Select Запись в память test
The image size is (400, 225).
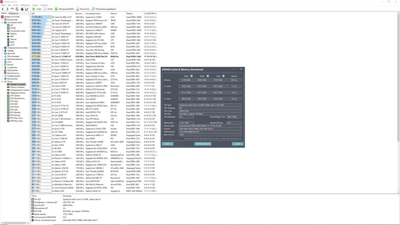tap(17, 87)
